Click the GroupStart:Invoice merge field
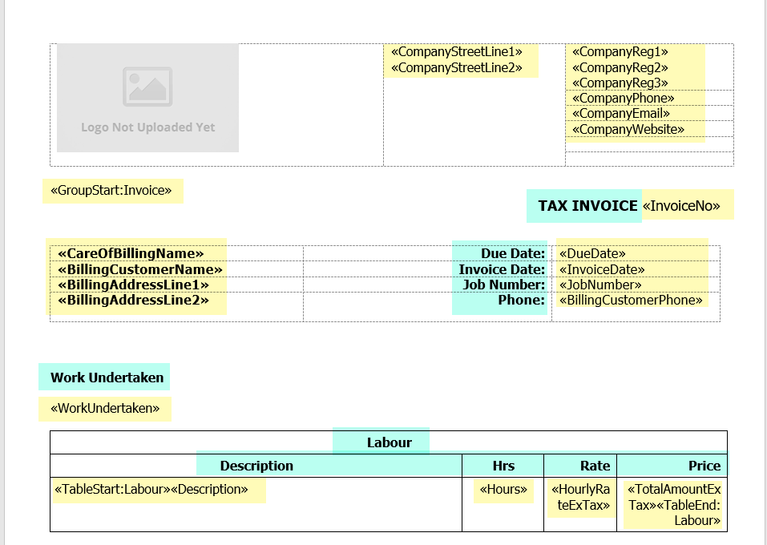The height and width of the screenshot is (545, 767). [111, 191]
